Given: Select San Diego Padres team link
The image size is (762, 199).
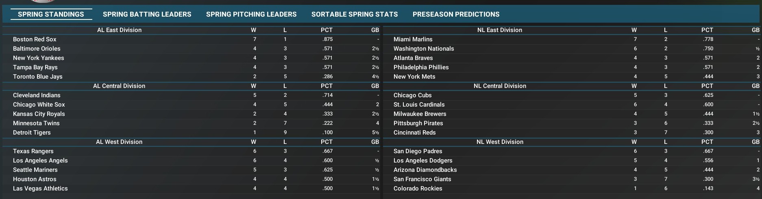Looking at the screenshot, I should click(x=418, y=151).
